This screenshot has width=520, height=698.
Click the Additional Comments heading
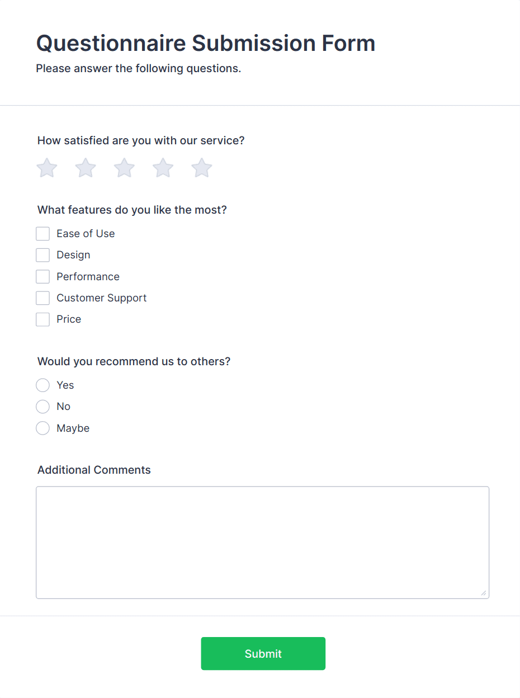93,470
